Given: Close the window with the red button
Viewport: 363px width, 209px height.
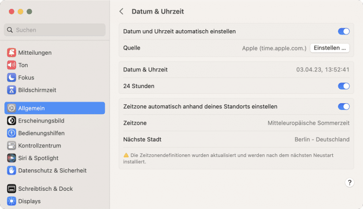Looking at the screenshot, I should coord(11,11).
